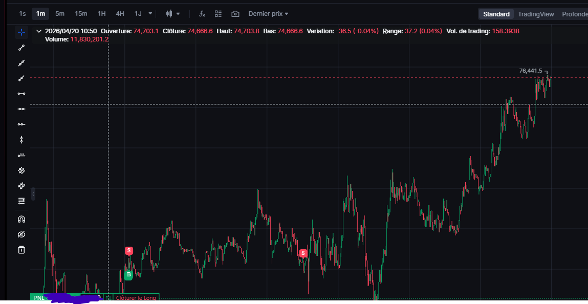The width and height of the screenshot is (588, 304).
Task: Open the fx indicators menu
Action: click(x=202, y=14)
